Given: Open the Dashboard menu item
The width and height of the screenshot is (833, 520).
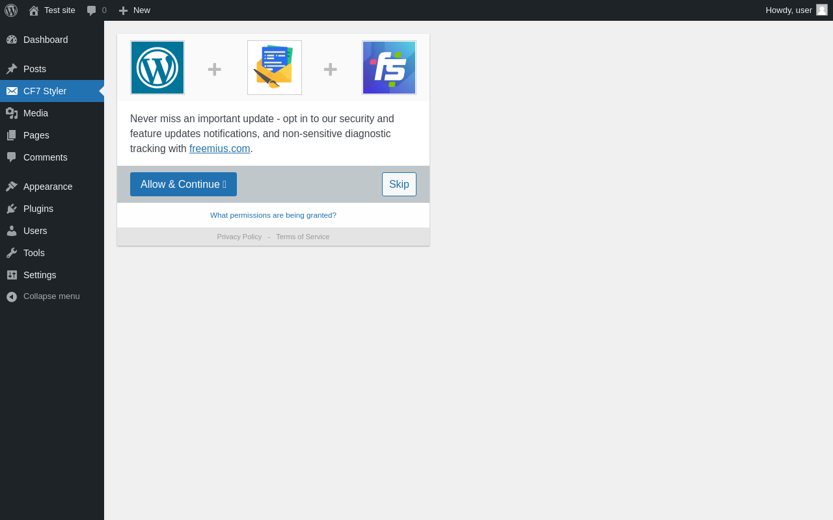Looking at the screenshot, I should tap(52, 40).
